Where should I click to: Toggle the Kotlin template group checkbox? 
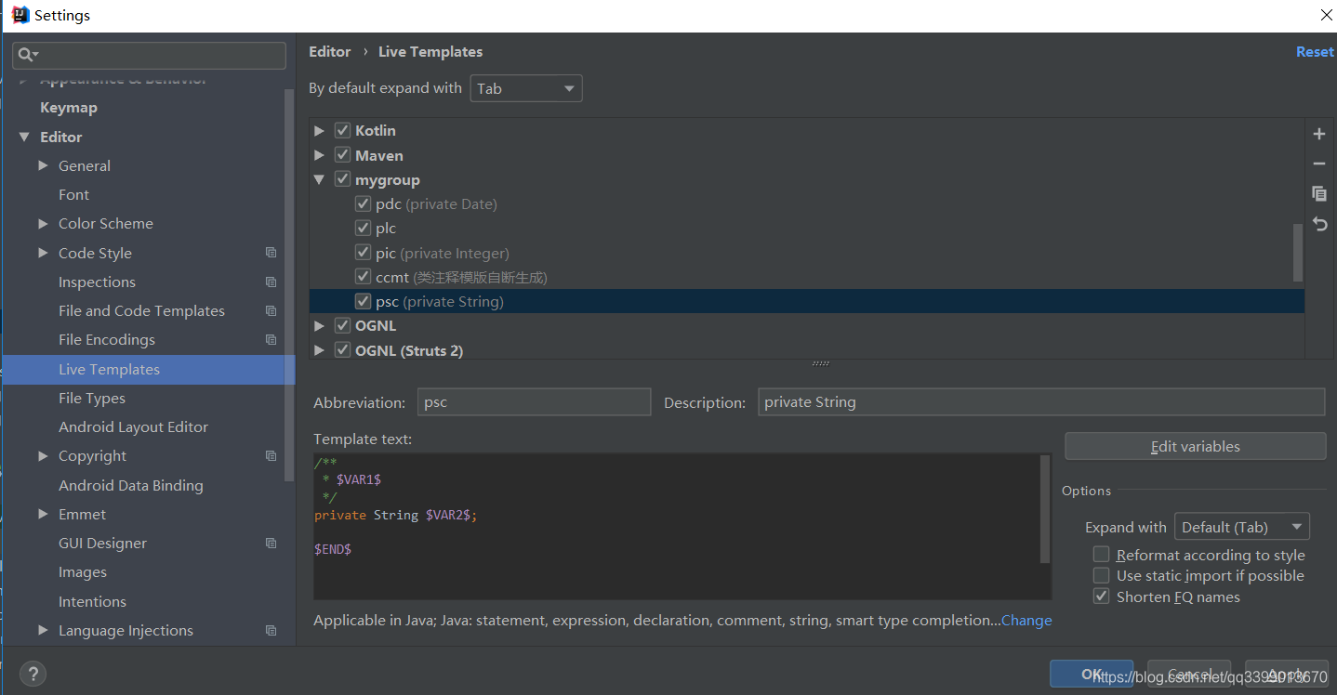tap(342, 130)
